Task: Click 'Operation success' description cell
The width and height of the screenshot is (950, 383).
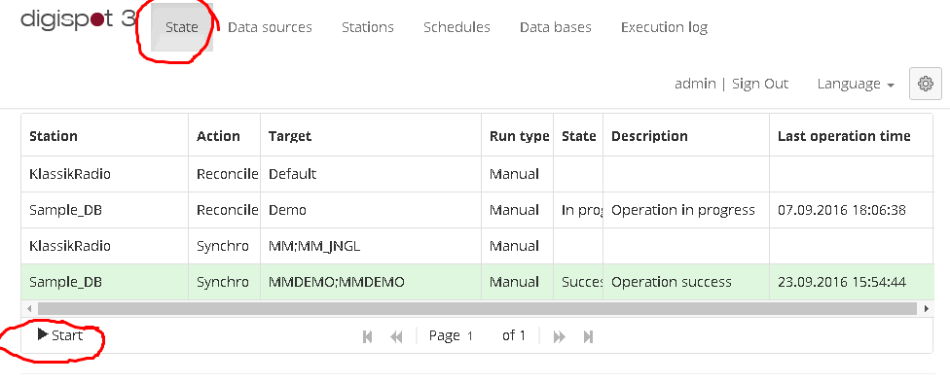Action: pos(686,282)
